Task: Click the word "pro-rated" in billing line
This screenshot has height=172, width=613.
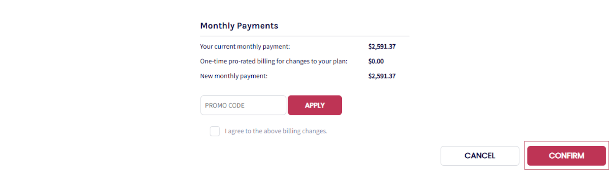Action: click(x=242, y=61)
